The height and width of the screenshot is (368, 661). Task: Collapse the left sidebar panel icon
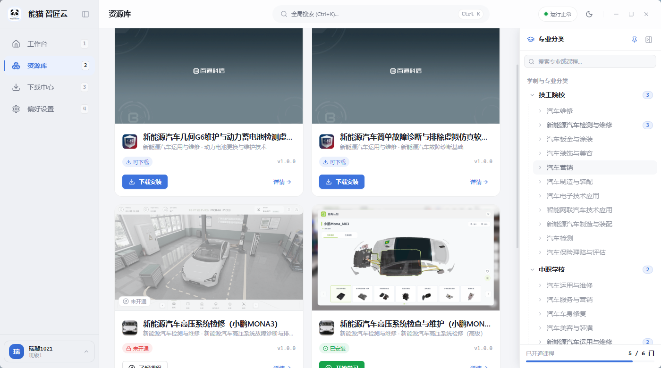point(85,14)
